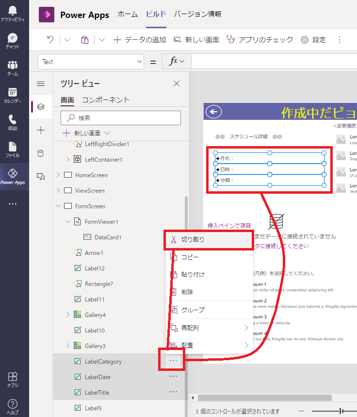Run アプリのチェック
Image resolution: width=357 pixels, height=417 pixels.
pyautogui.click(x=260, y=40)
